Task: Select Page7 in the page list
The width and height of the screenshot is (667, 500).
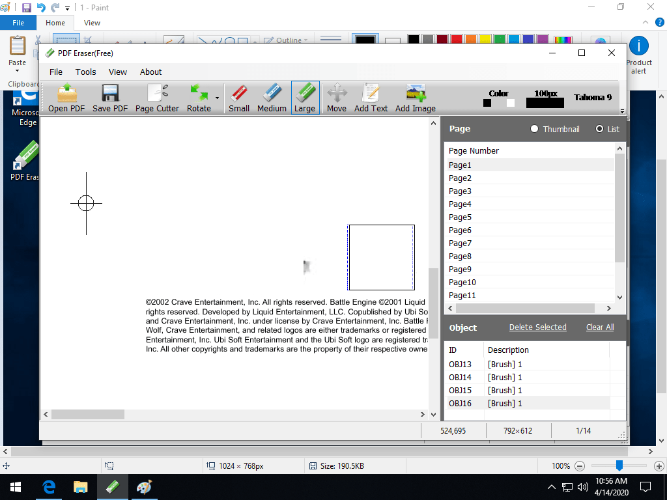Action: (x=530, y=243)
